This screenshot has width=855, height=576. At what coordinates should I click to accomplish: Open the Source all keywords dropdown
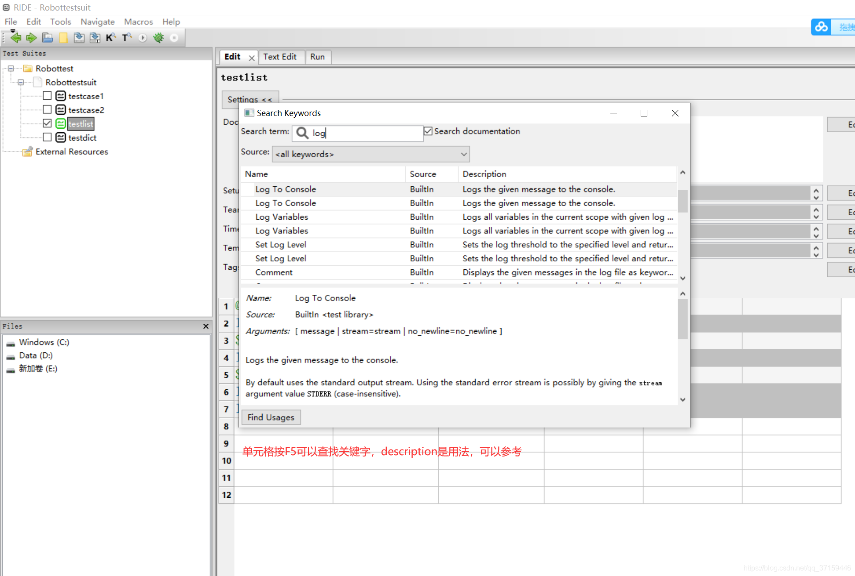[x=371, y=154]
